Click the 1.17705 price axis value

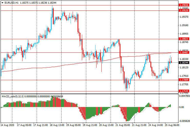[184, 84]
